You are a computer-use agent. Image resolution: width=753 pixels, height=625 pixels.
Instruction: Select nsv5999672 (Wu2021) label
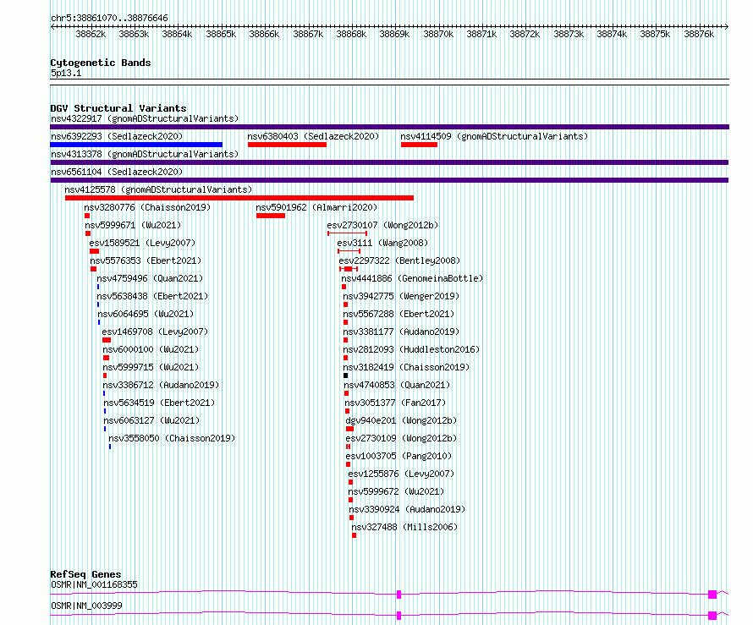396,491
